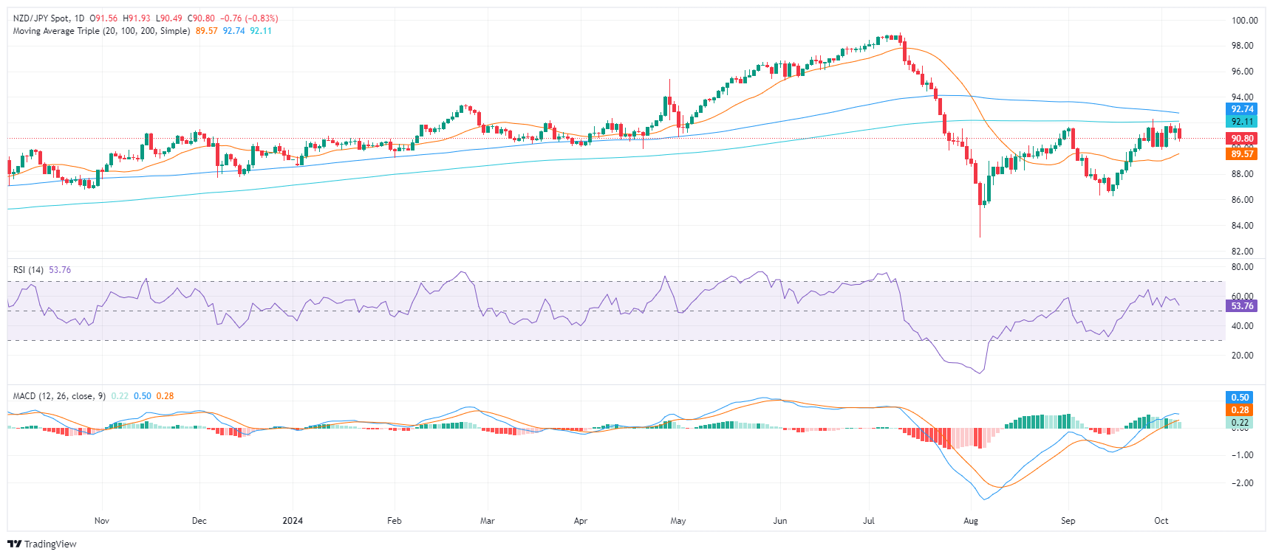
Task: Select the blue 0.50 MACD axis tag
Action: [1240, 398]
